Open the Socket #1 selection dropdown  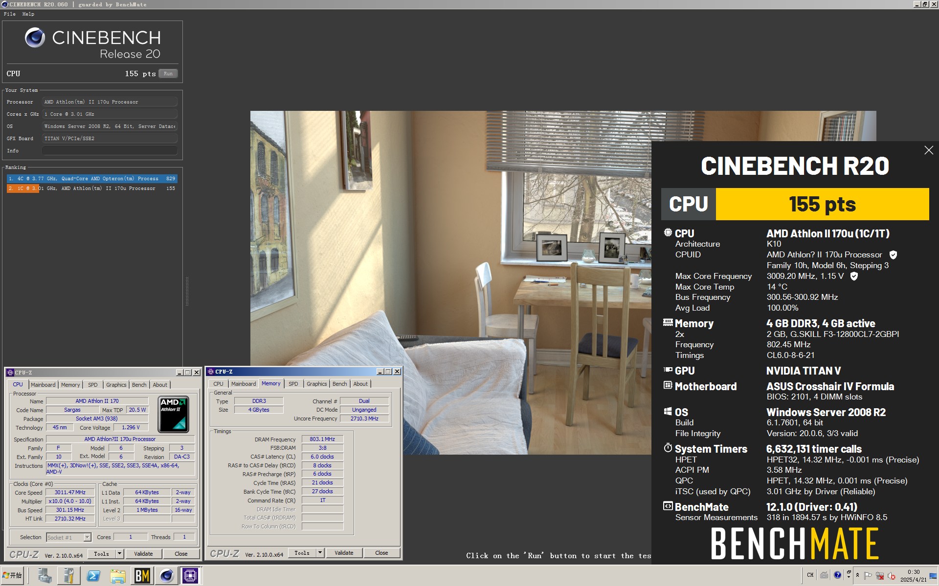coord(87,537)
